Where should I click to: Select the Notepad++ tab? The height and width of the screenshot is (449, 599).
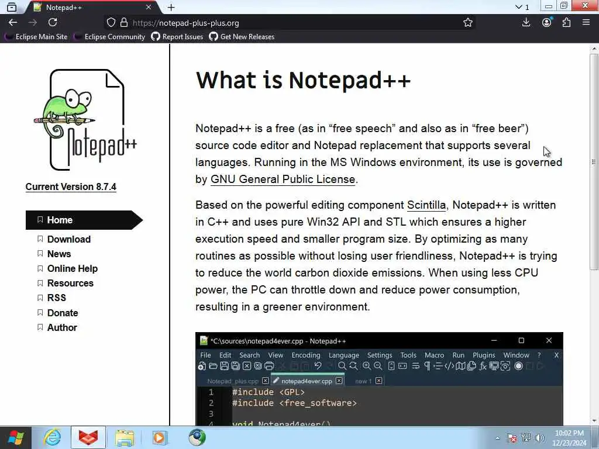click(93, 7)
